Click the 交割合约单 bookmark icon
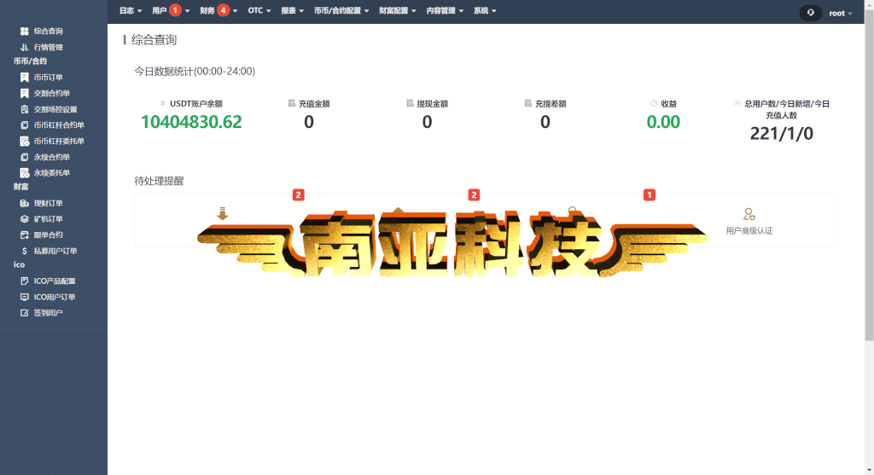The width and height of the screenshot is (874, 475). tap(25, 93)
